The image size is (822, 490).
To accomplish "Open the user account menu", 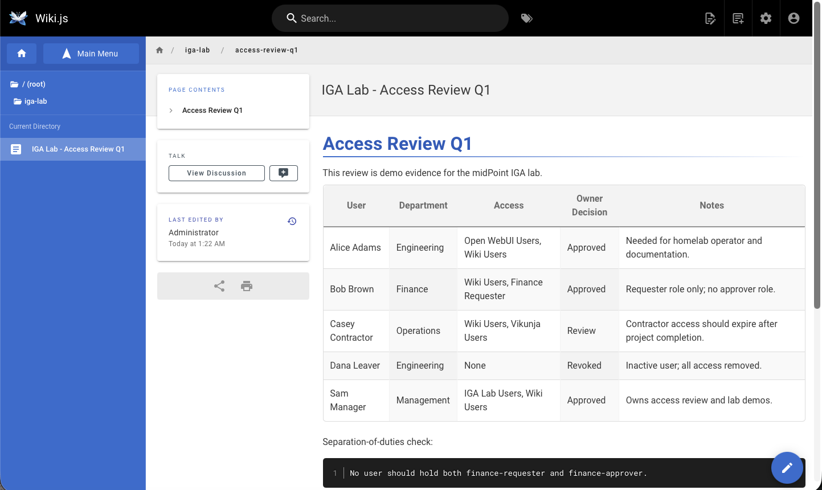I will (794, 18).
